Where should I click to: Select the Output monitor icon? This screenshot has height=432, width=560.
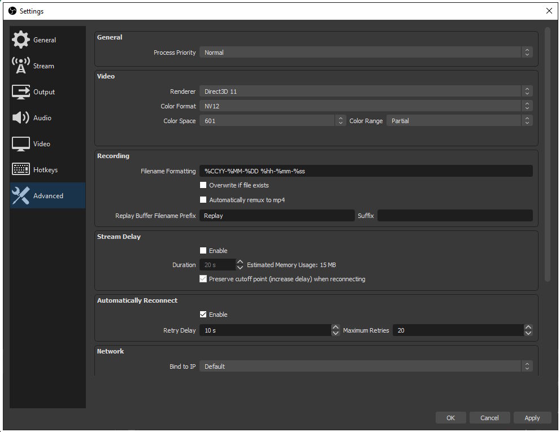point(21,92)
